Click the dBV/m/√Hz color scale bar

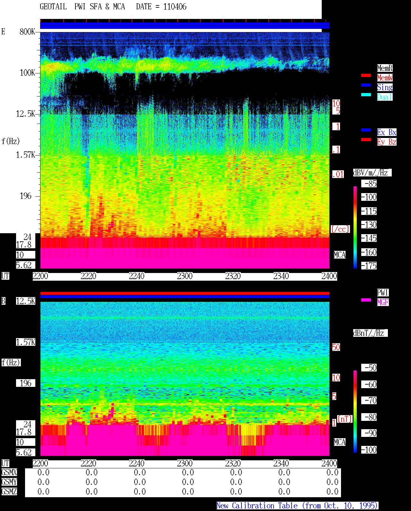(x=355, y=227)
